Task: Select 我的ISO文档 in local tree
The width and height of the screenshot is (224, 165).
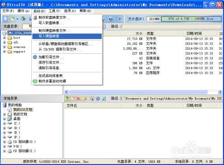Action: coord(23,109)
